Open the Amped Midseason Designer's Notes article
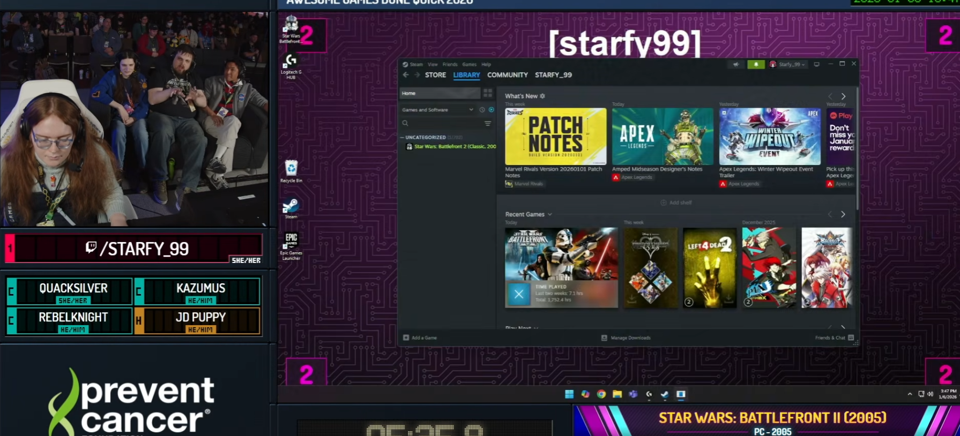960x436 pixels. pos(657,169)
